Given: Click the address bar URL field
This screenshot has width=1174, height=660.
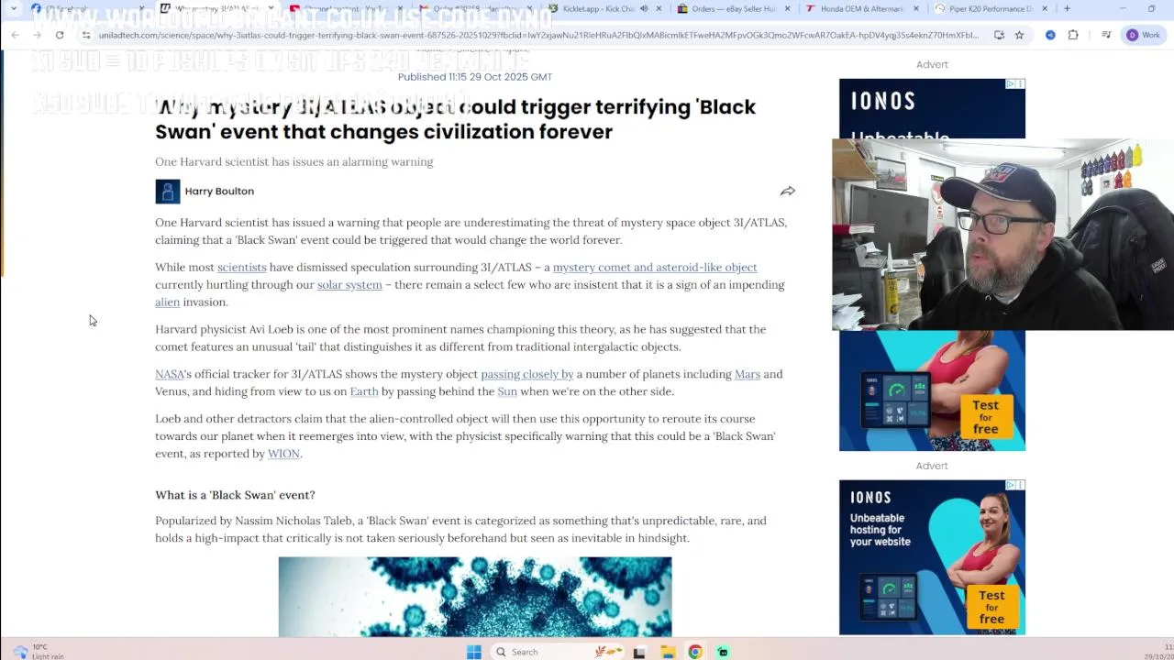Looking at the screenshot, I should coord(538,35).
